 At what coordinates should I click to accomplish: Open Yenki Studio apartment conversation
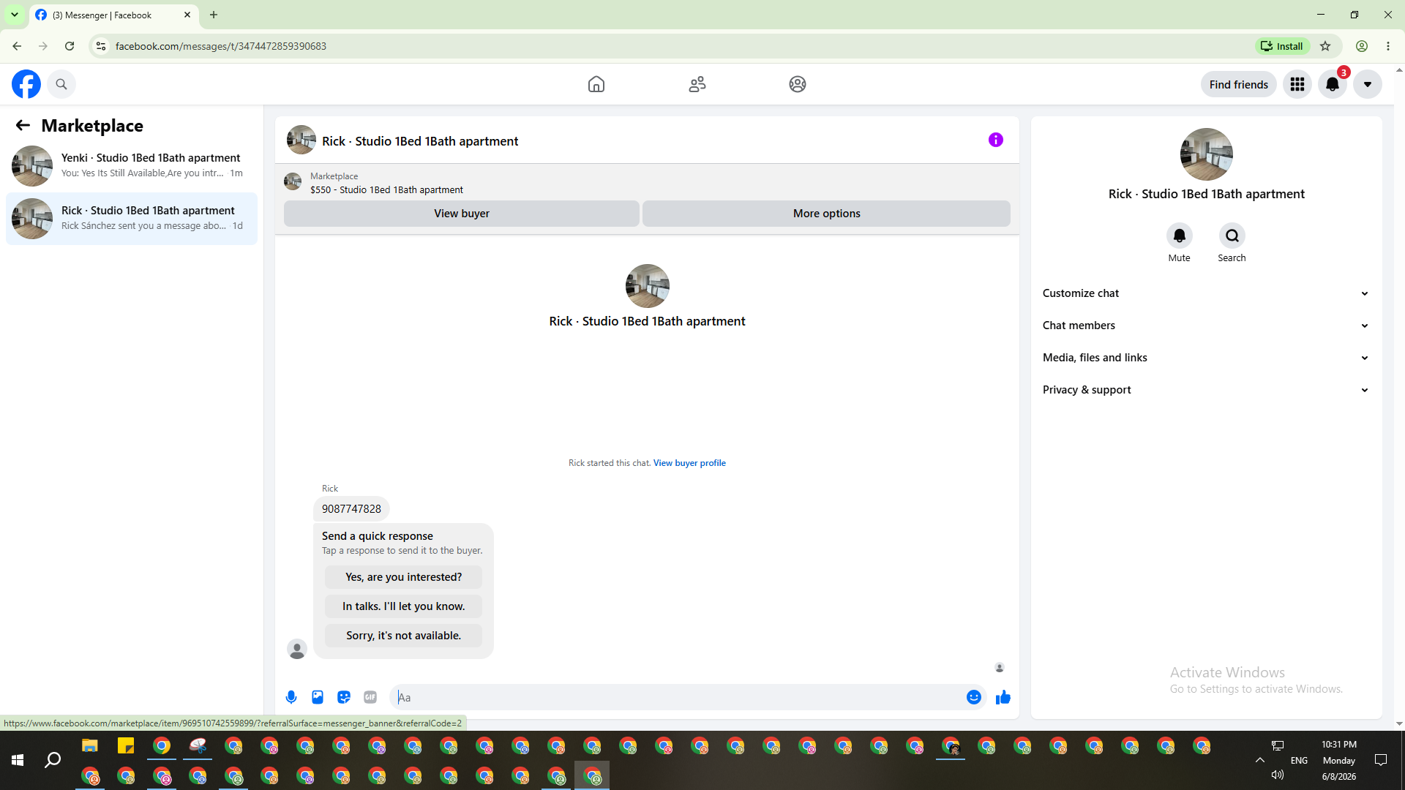coord(132,165)
